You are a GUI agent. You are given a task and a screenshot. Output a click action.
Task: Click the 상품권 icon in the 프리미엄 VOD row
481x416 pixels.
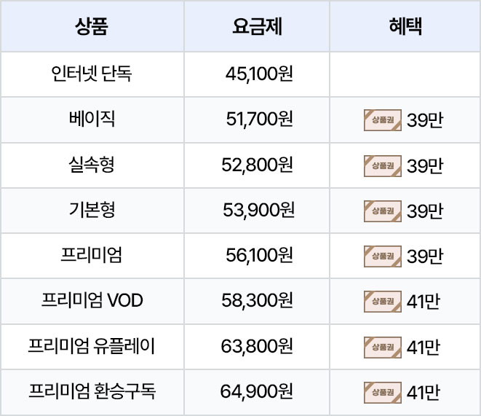point(383,302)
